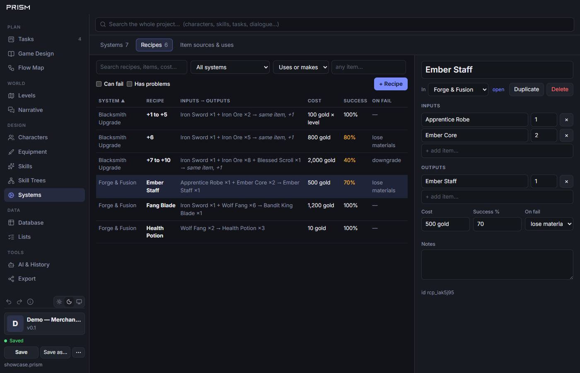Switch to light theme sun icon

(59, 302)
